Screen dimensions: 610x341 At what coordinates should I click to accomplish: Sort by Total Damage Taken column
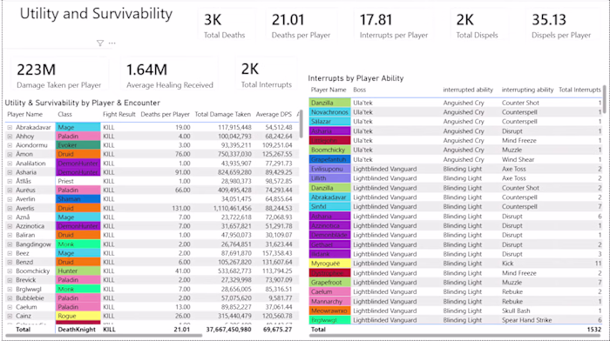tap(222, 114)
